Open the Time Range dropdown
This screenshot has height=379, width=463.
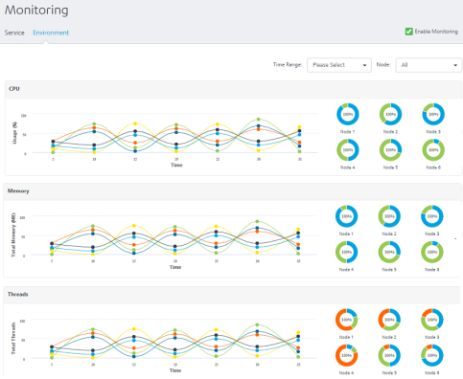339,65
